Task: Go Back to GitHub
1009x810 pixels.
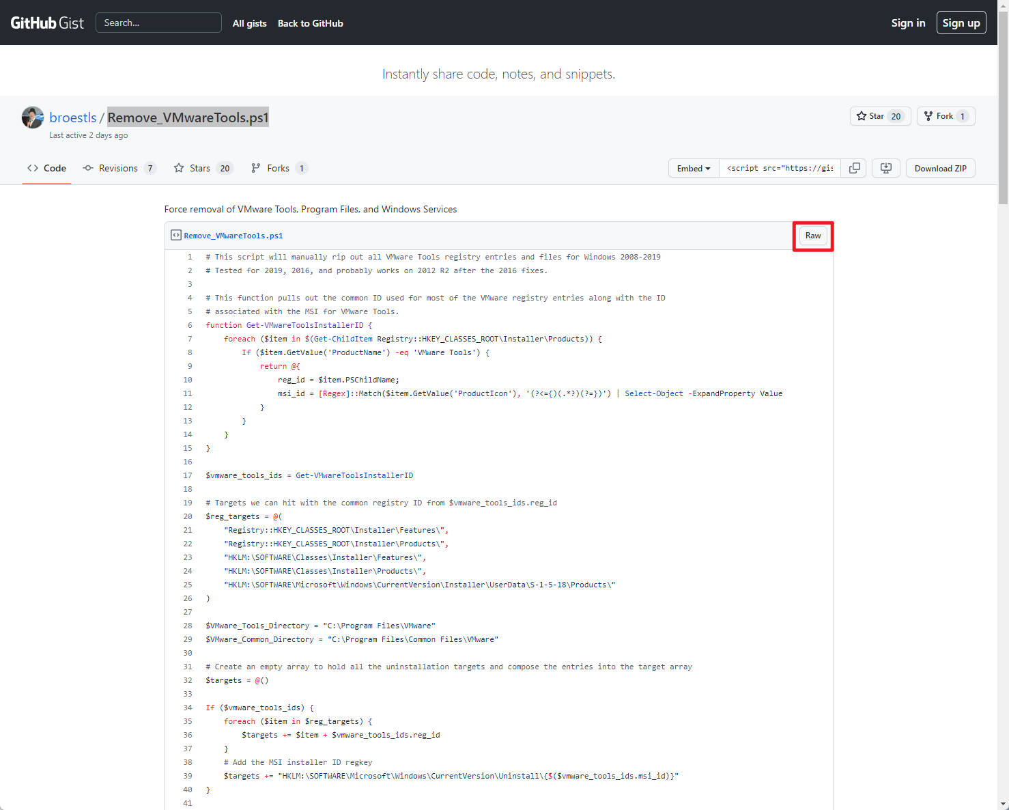Action: [310, 23]
